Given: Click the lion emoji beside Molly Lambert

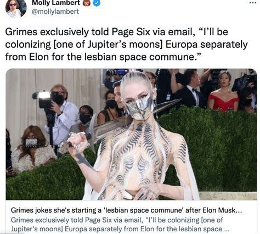Looking at the screenshot, I should click(87, 3).
